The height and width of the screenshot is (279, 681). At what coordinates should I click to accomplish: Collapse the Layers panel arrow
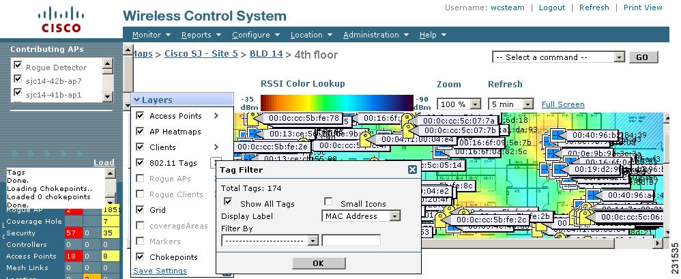click(x=136, y=100)
